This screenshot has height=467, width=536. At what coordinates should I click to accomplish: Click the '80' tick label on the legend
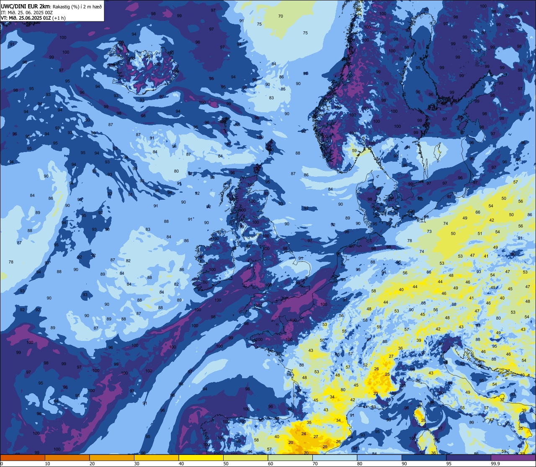click(360, 464)
